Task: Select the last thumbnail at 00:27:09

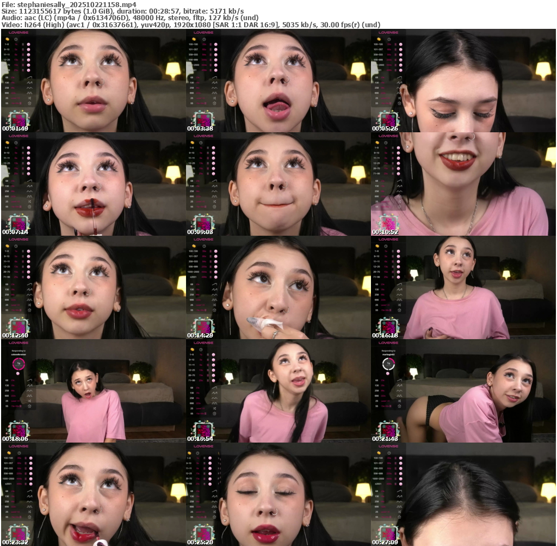Action: (x=463, y=494)
